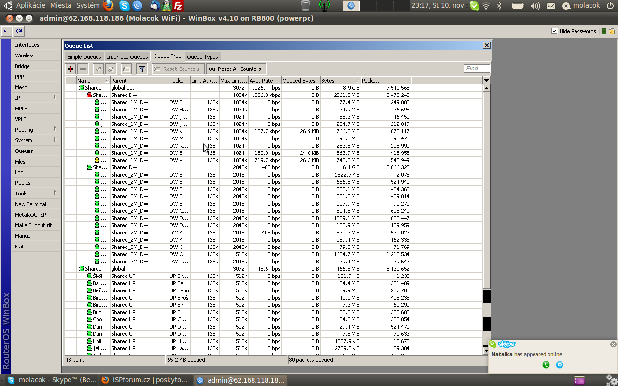Toggle the Hide Passwords checkbox

554,31
